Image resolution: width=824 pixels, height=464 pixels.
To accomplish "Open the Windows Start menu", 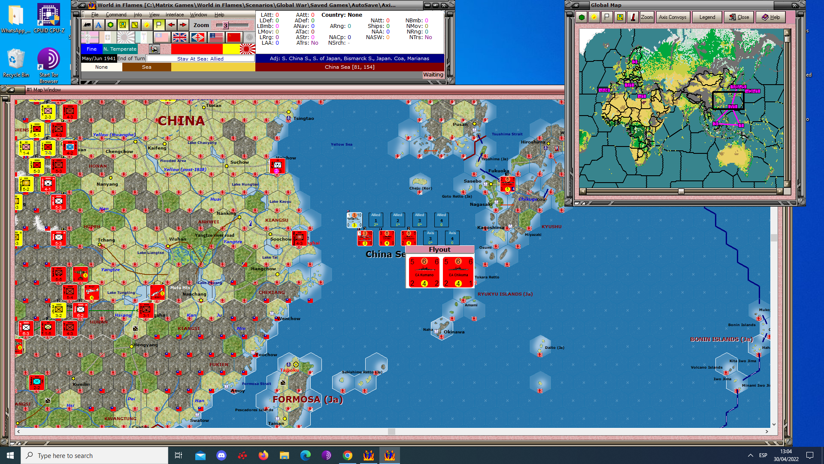I will [x=10, y=455].
